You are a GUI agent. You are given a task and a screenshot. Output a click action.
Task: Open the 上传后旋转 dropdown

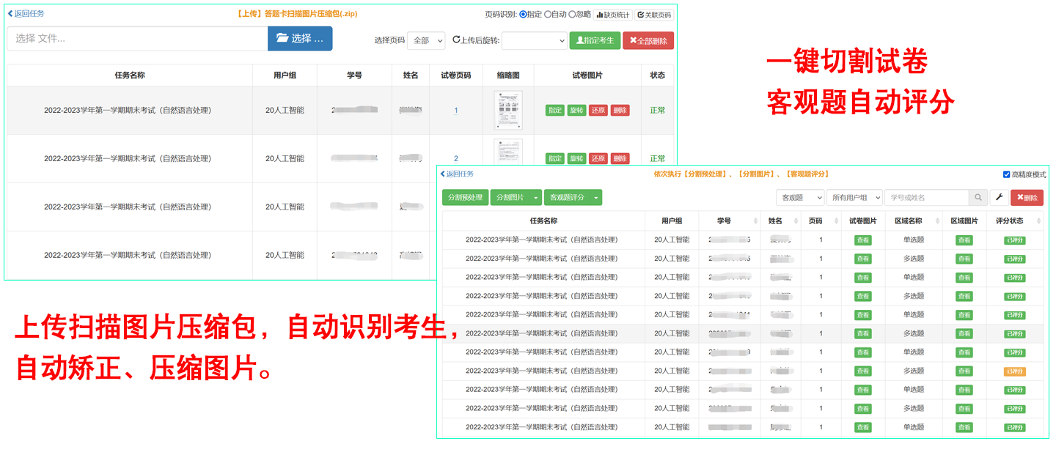534,41
